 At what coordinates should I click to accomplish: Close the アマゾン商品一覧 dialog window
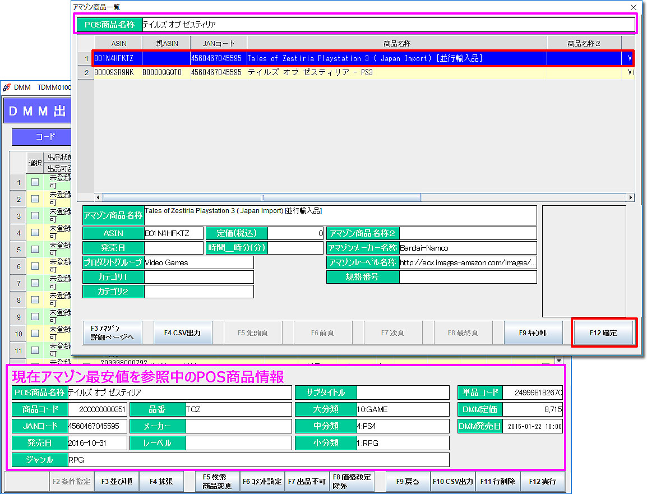pyautogui.click(x=634, y=7)
